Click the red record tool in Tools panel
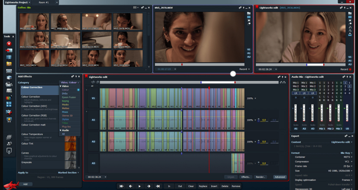This screenshot has height=190, width=358. (x=9, y=43)
